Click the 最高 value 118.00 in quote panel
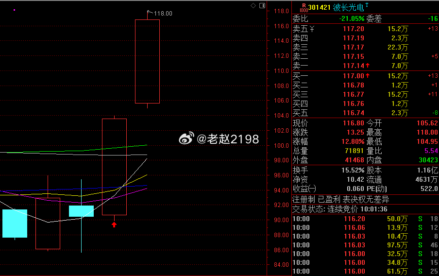The height and width of the screenshot is (276, 439). (427, 132)
